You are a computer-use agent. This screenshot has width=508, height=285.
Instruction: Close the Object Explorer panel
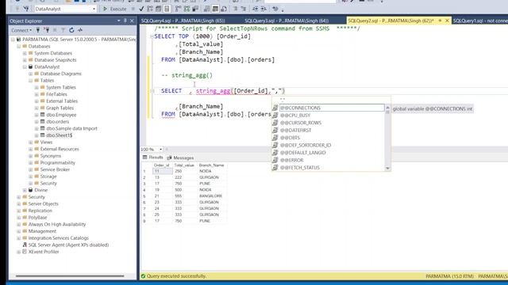[132, 21]
